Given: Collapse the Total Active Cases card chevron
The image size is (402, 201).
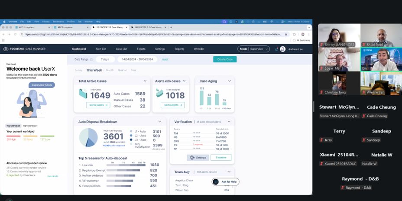Looking at the screenshot, I should 144,81.
